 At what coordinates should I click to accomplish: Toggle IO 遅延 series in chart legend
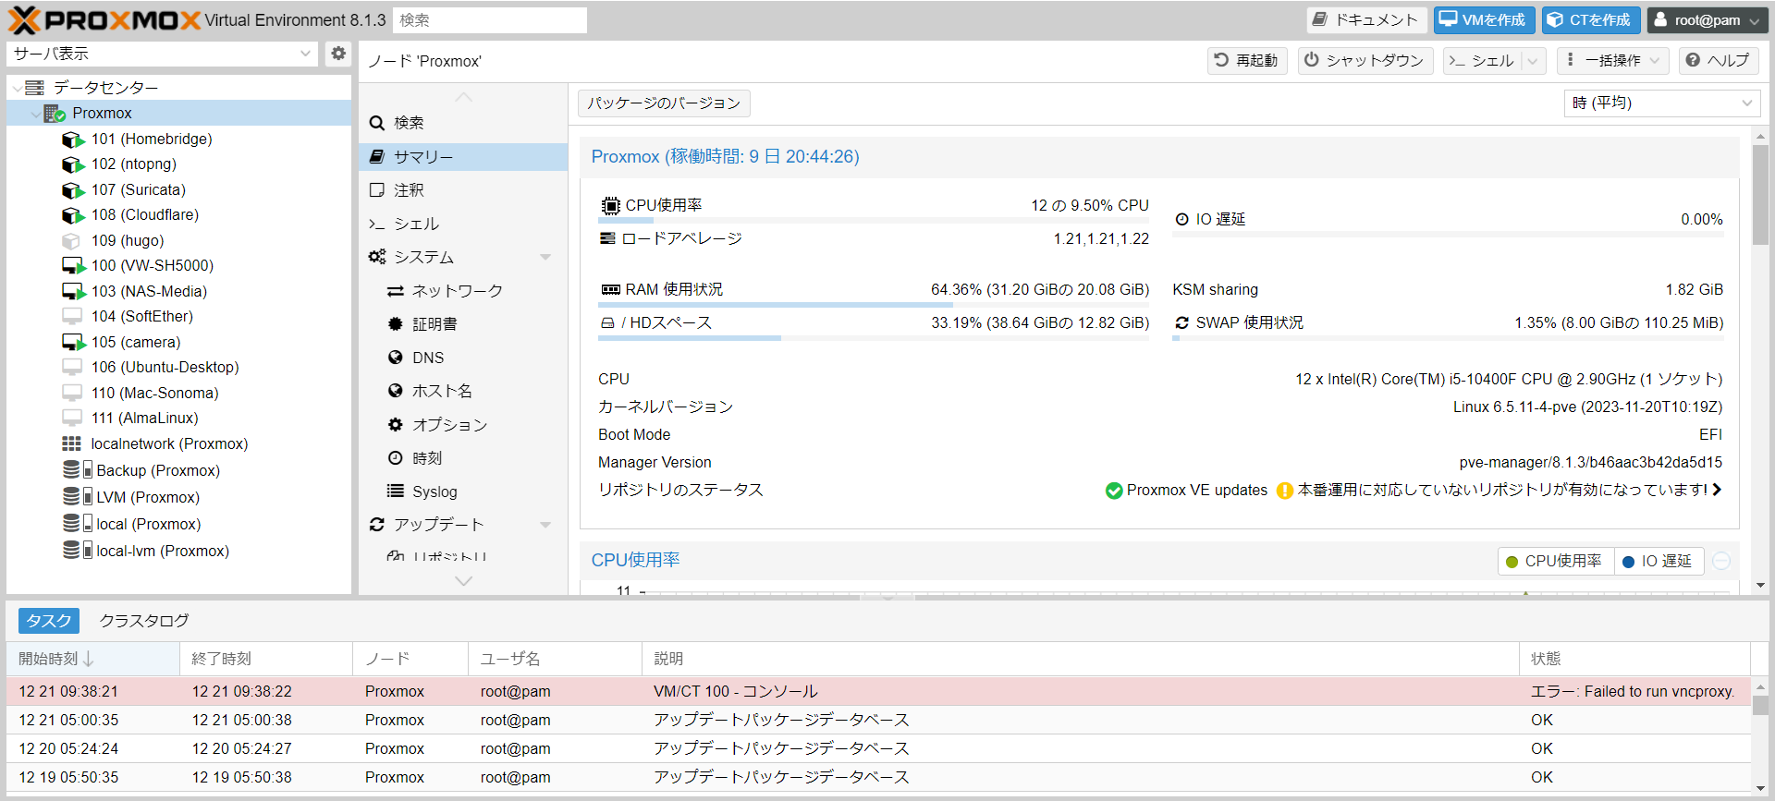1659,561
